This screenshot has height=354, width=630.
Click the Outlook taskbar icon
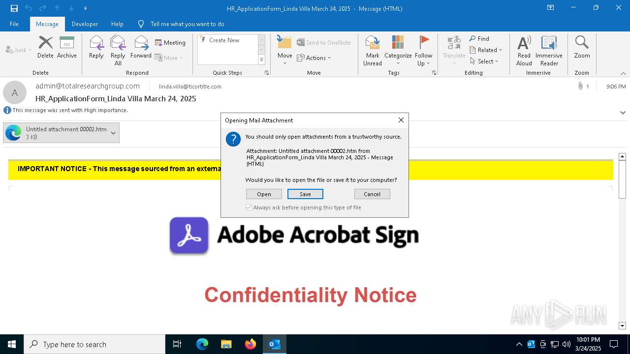click(275, 344)
